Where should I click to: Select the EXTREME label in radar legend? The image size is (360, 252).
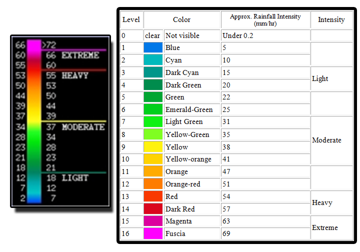(80, 55)
